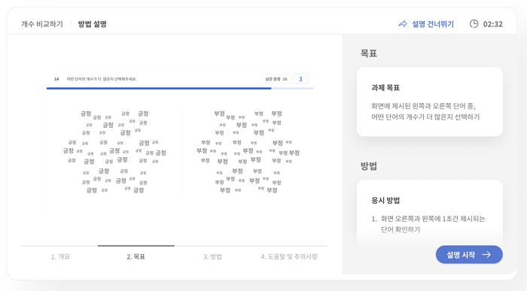Click the goal description starting 화면에 제시된 왼쪽과

pyautogui.click(x=425, y=111)
